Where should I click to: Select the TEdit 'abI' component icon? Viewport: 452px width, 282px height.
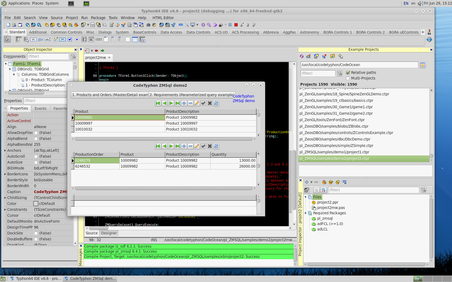click(48, 39)
